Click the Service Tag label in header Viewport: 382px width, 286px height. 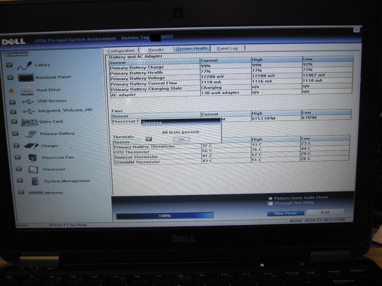[x=135, y=38]
